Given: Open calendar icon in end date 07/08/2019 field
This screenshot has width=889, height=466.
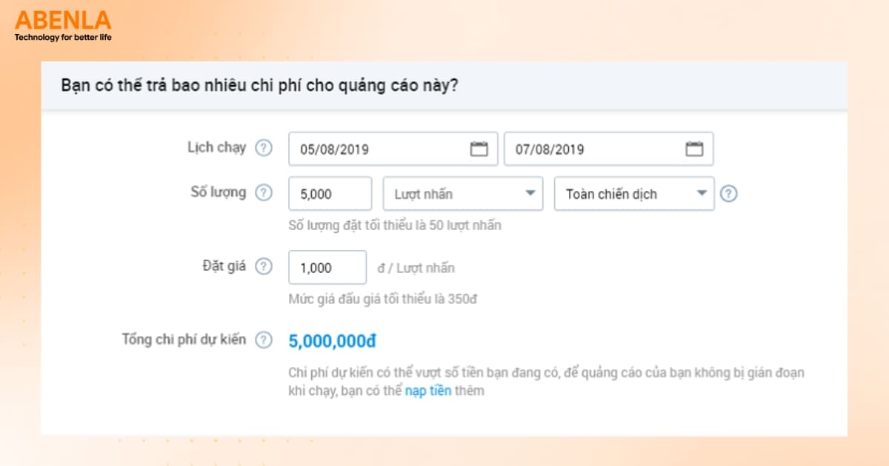Looking at the screenshot, I should [694, 149].
